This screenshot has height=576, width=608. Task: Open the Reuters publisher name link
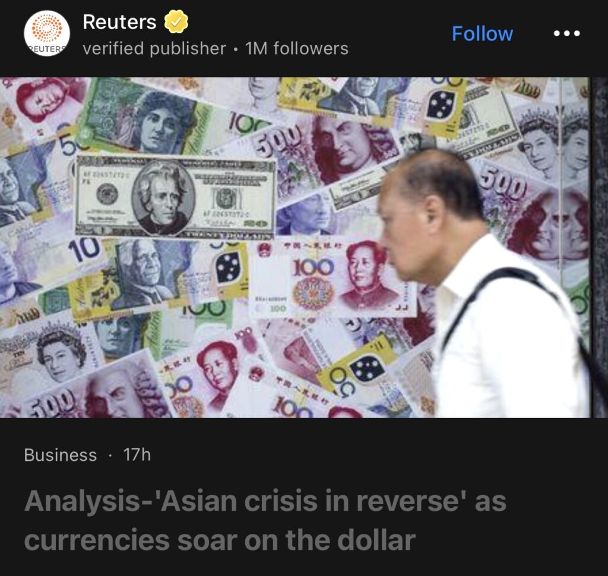tap(119, 22)
